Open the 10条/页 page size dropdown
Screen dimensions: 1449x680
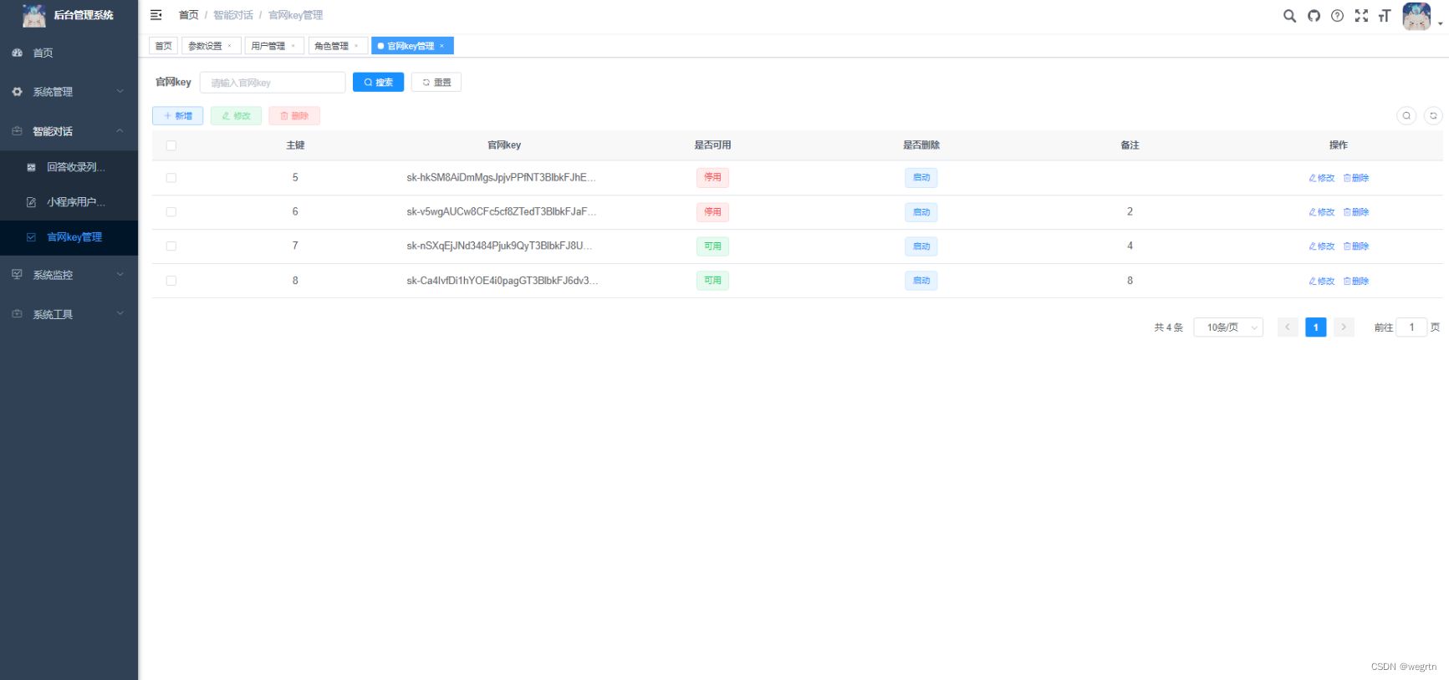click(x=1227, y=327)
